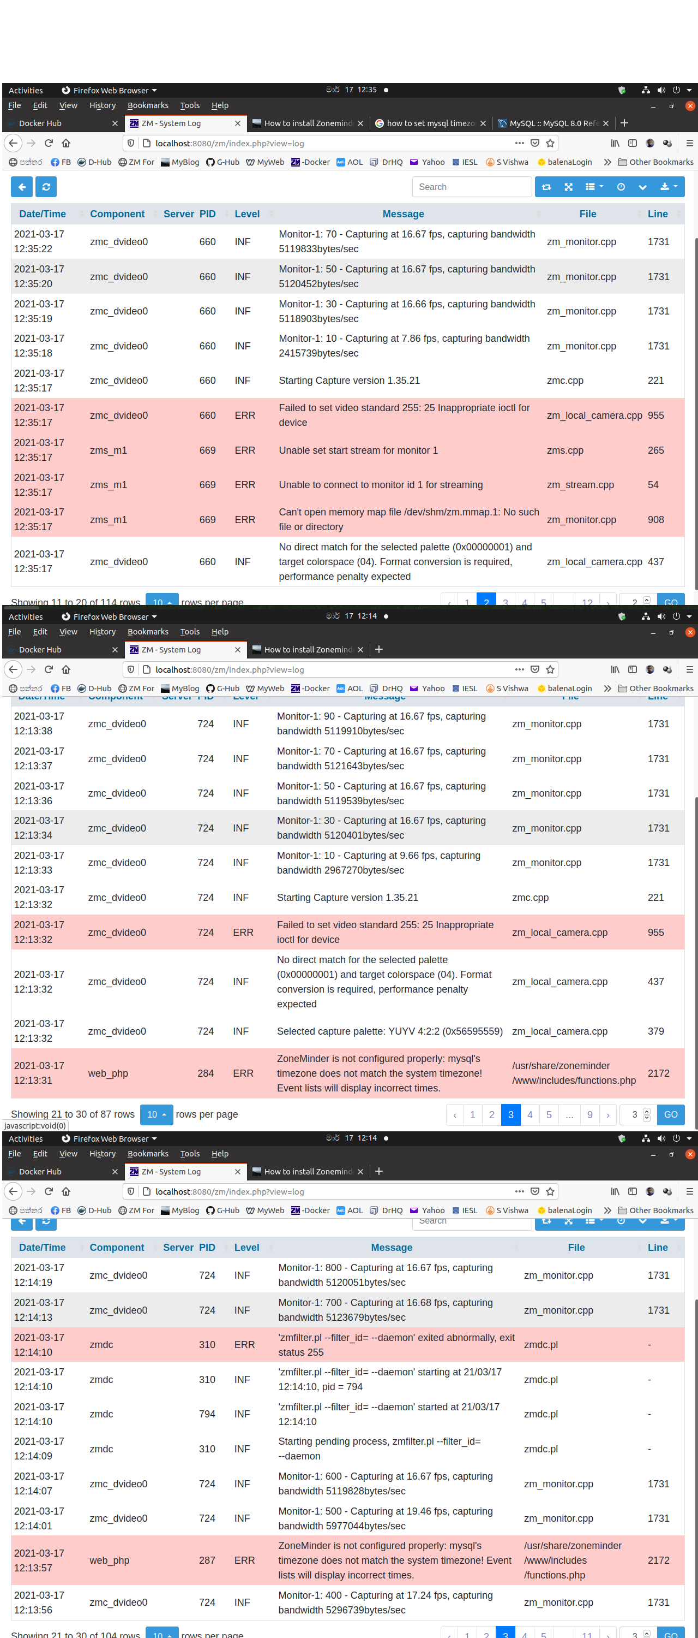Open the columns list dropdown in the 12:35 log toolbar
Image resolution: width=698 pixels, height=1638 pixels.
[x=594, y=187]
